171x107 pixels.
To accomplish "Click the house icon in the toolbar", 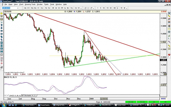I will pos(85,8).
